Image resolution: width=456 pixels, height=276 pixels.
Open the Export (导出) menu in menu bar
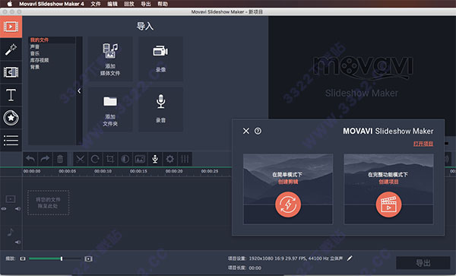(x=146, y=4)
